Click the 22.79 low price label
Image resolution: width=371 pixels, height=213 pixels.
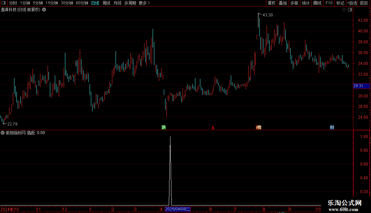12,124
